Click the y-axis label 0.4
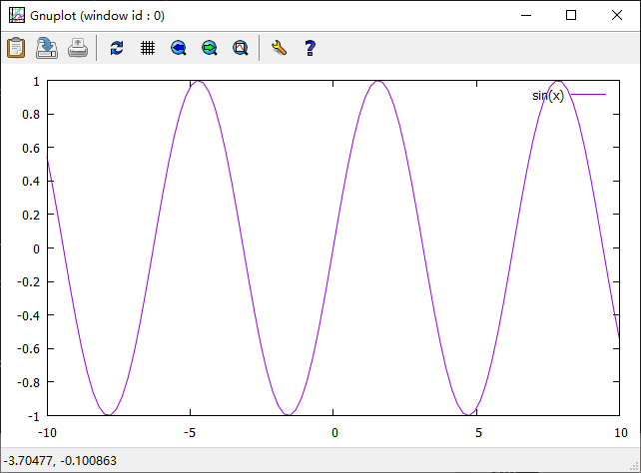The width and height of the screenshot is (641, 473). (x=31, y=181)
